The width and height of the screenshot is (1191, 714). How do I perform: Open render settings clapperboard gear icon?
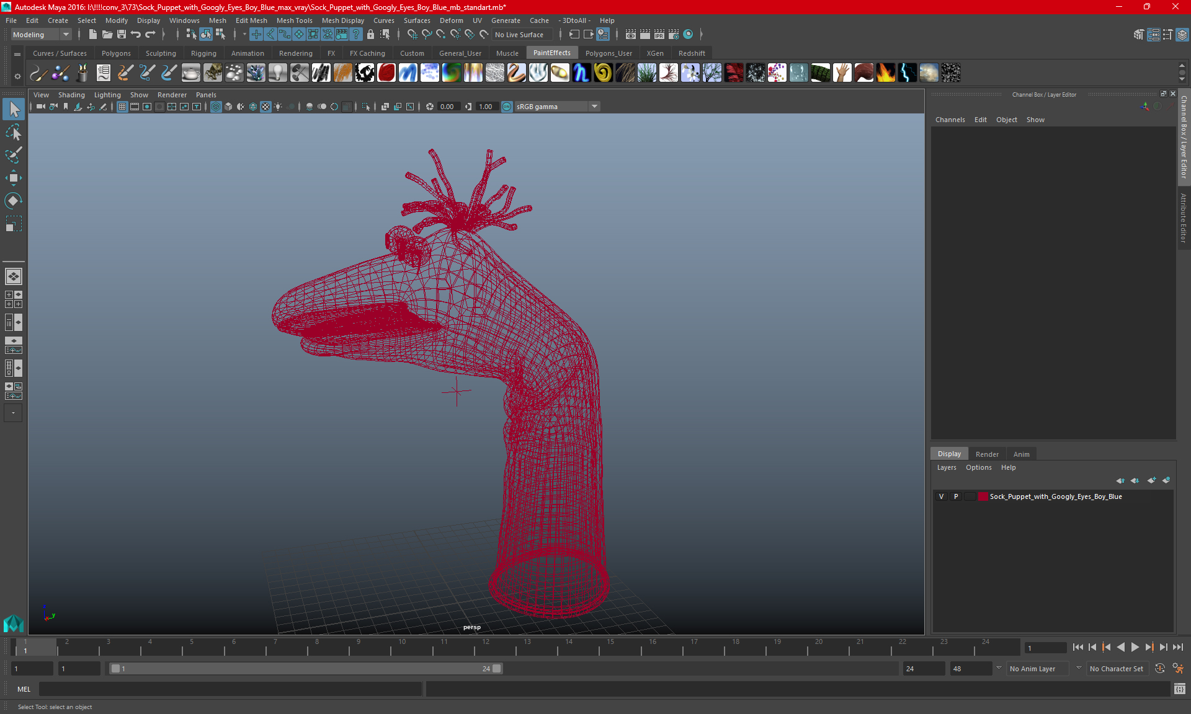click(674, 35)
